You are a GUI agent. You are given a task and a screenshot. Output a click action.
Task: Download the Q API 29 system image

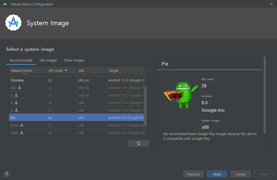(x=16, y=110)
